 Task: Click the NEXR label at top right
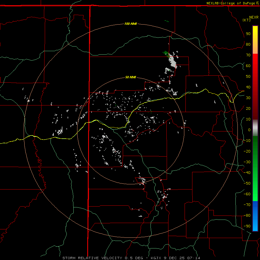[x=254, y=17]
